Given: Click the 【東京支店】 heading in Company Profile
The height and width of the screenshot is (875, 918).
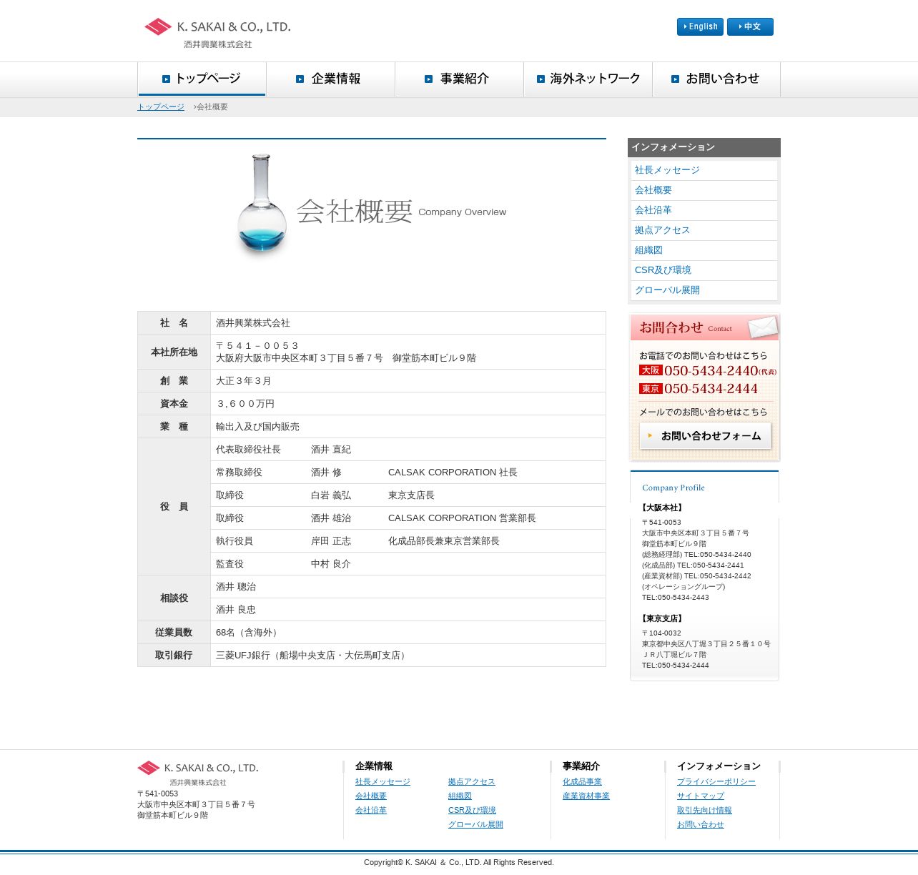Looking at the screenshot, I should 663,619.
